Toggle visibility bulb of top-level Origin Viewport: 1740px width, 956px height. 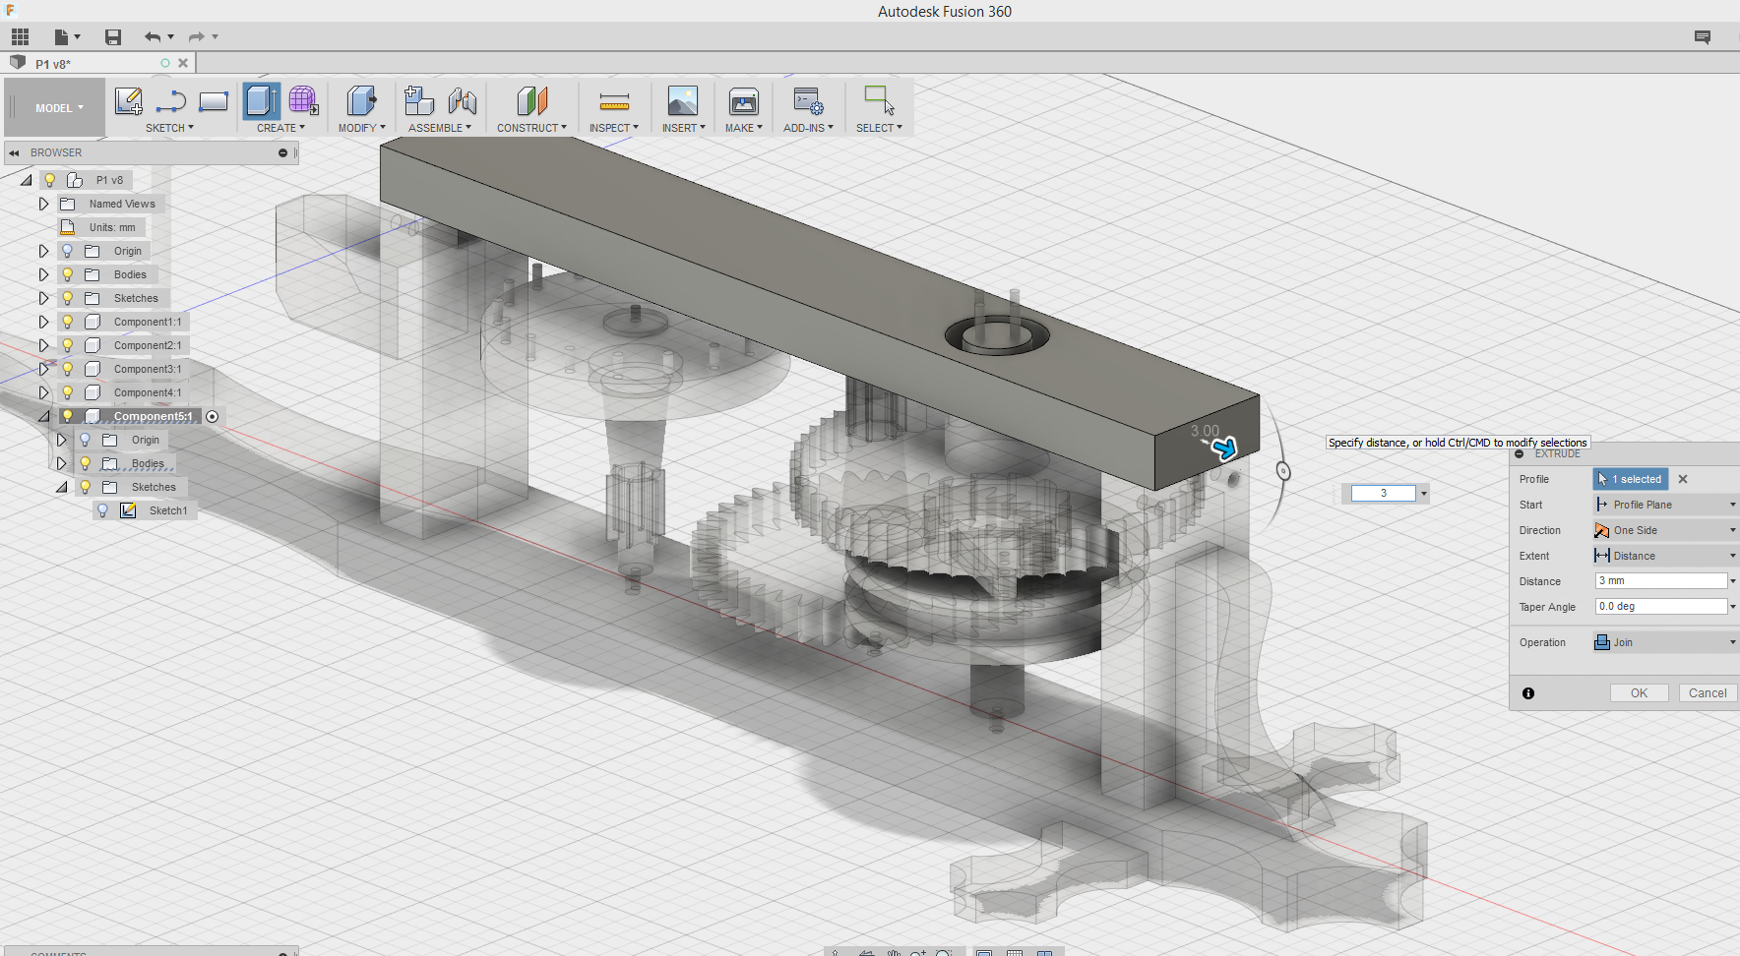click(x=67, y=251)
